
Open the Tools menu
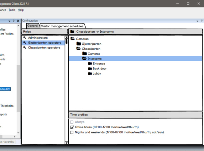[x=12, y=10]
